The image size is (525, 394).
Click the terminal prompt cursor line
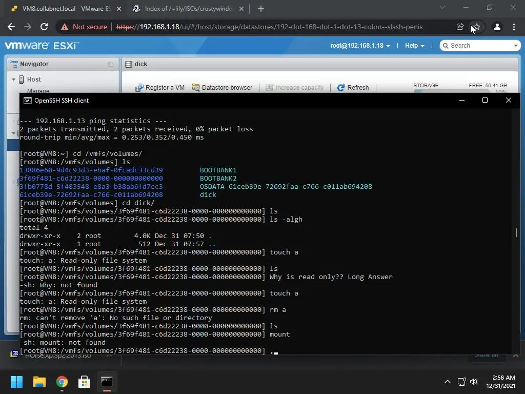[x=149, y=351]
